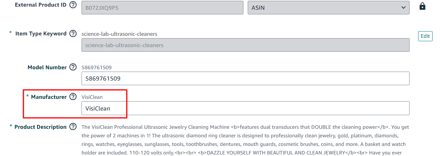Click help icon beside External Product ID
The height and width of the screenshot is (156, 440).
73,7
